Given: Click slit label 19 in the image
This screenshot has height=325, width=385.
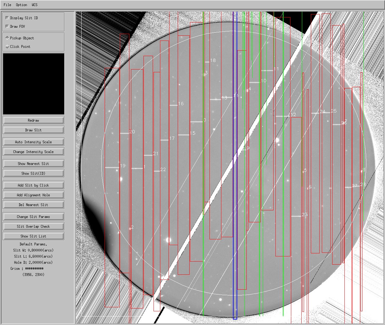Looking at the screenshot, I should point(123,166).
